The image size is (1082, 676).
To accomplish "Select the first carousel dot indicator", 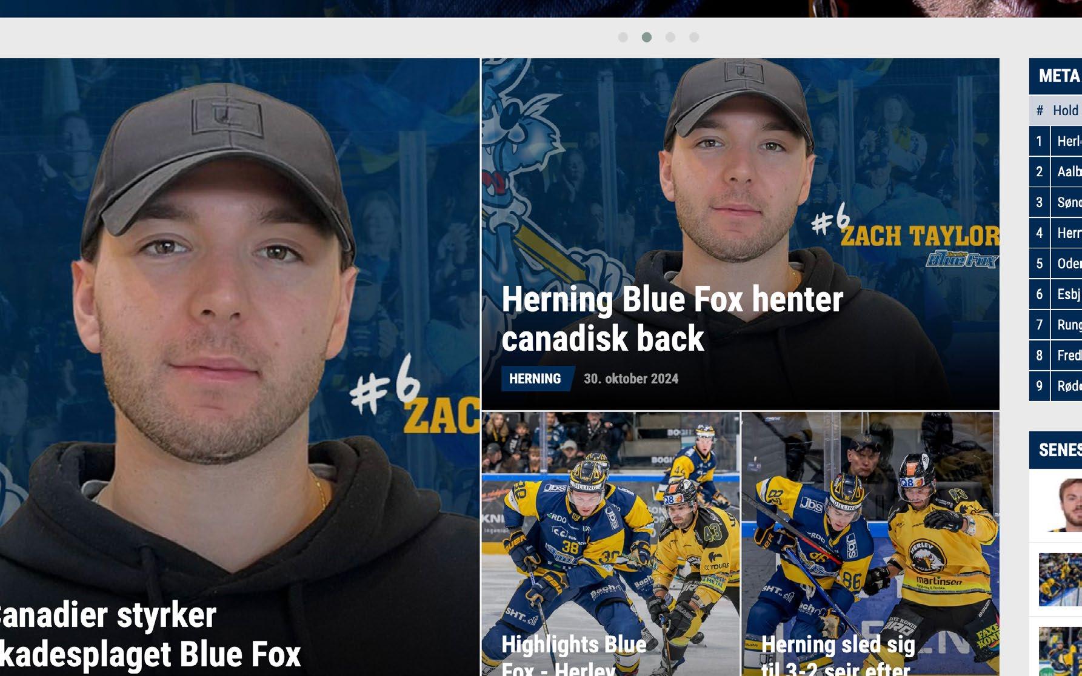I will coord(623,38).
